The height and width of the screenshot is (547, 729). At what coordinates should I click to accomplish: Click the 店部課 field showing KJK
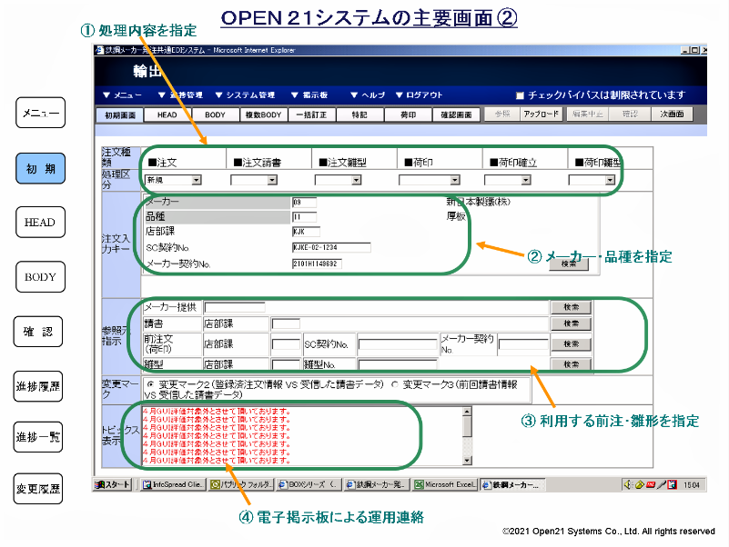[306, 232]
